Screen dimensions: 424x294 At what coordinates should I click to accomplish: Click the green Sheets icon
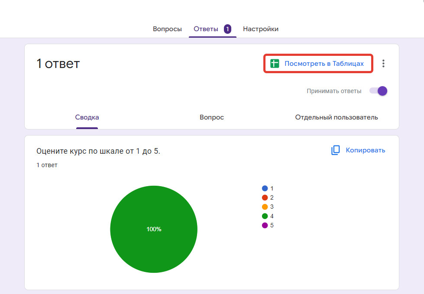275,64
